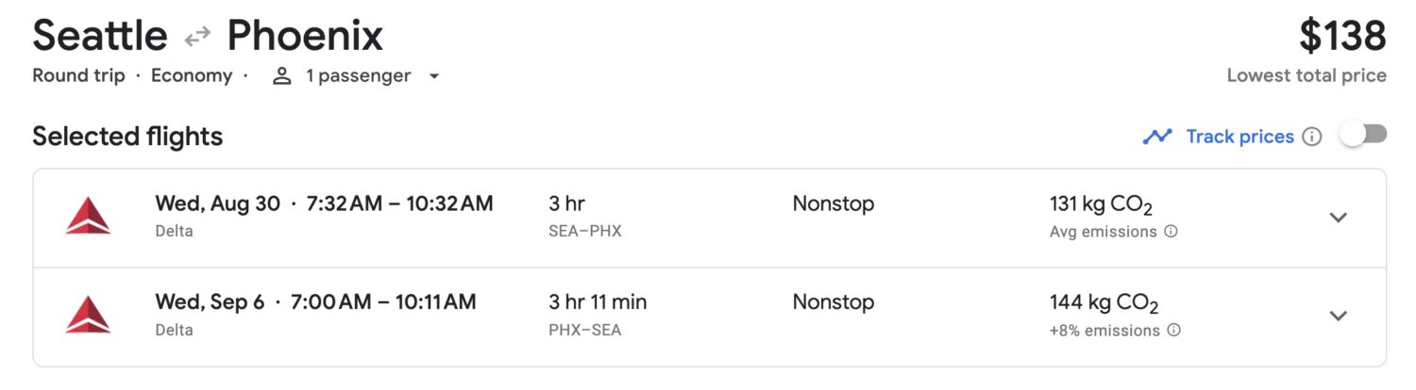Select the 1 passenger selector

click(x=357, y=76)
